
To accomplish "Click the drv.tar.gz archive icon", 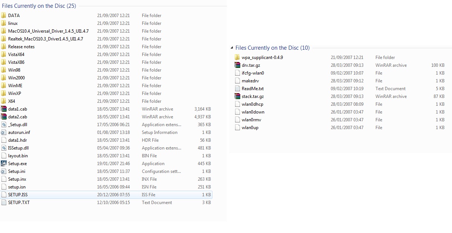I will [237, 65].
